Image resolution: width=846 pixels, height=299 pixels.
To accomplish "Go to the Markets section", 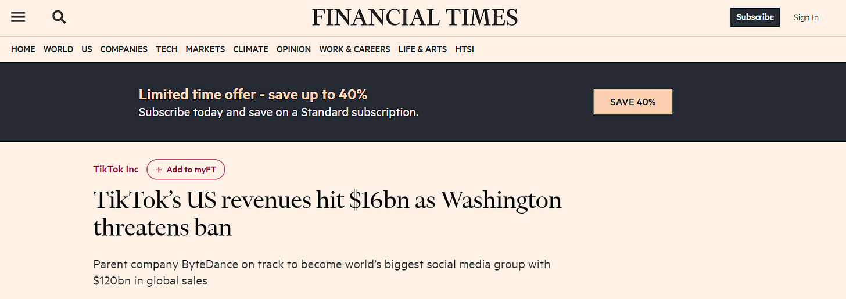I will click(205, 49).
